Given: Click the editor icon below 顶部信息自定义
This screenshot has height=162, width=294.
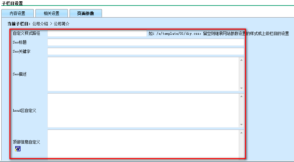Looking at the screenshot, I should 18,149.
